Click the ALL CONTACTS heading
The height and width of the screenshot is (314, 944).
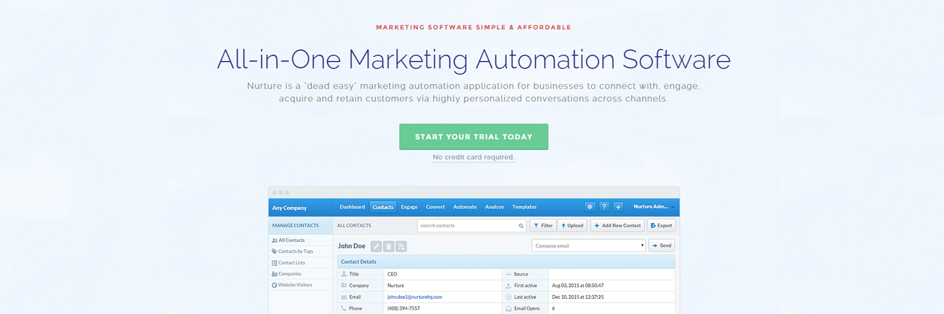354,225
